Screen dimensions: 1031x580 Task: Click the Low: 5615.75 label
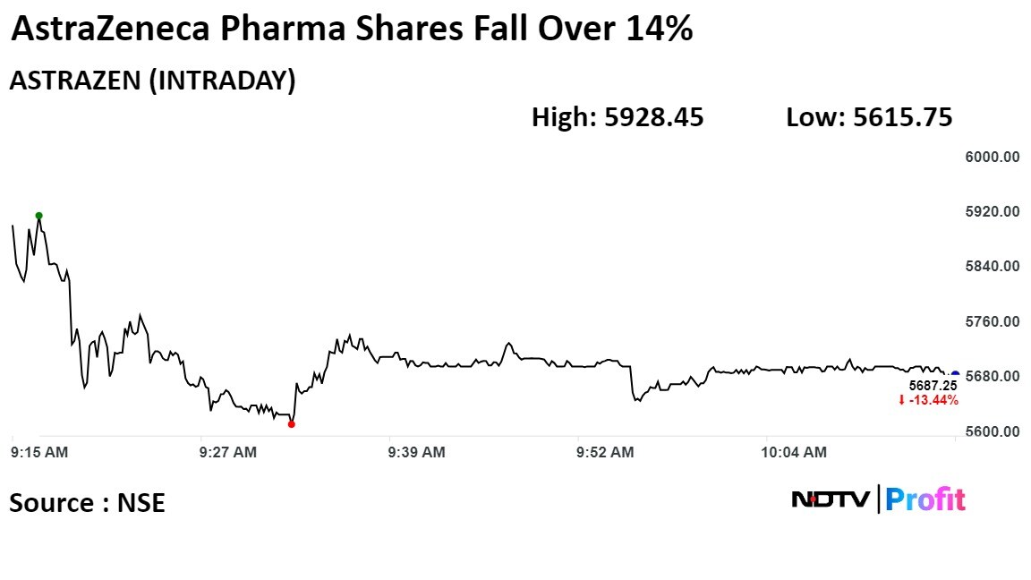pyautogui.click(x=868, y=117)
